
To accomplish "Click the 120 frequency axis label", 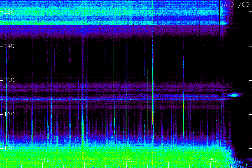I will pyautogui.click(x=9, y=148).
